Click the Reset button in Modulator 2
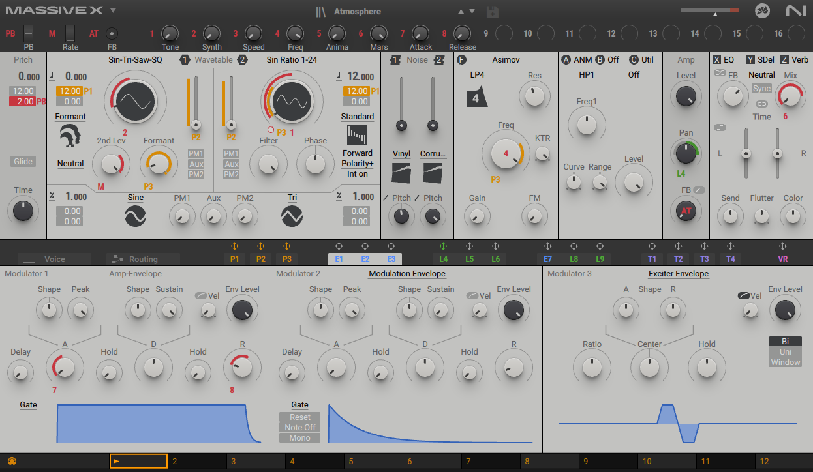Viewport: 813px width, 472px height. pyautogui.click(x=300, y=417)
